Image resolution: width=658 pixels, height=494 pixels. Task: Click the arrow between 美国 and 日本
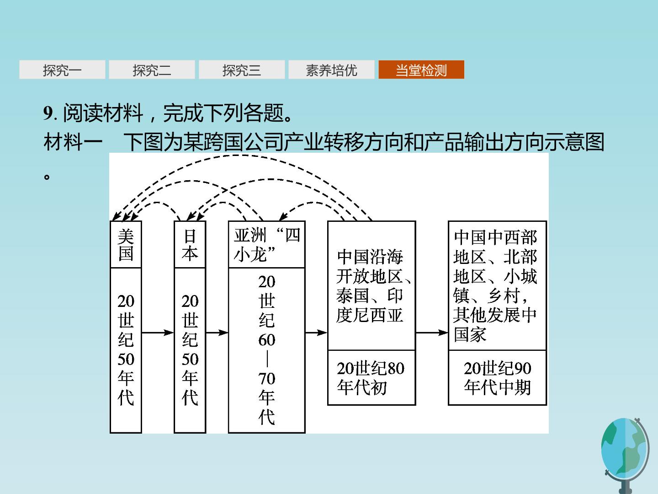tap(158, 333)
